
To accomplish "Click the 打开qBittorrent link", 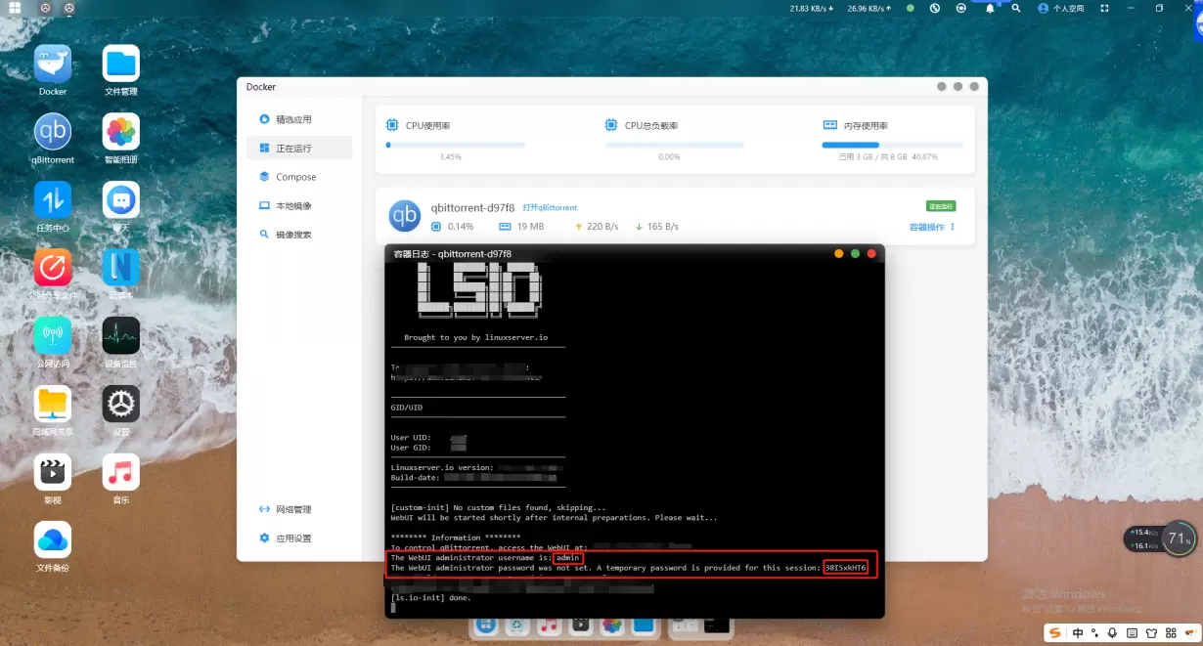I will coord(550,208).
